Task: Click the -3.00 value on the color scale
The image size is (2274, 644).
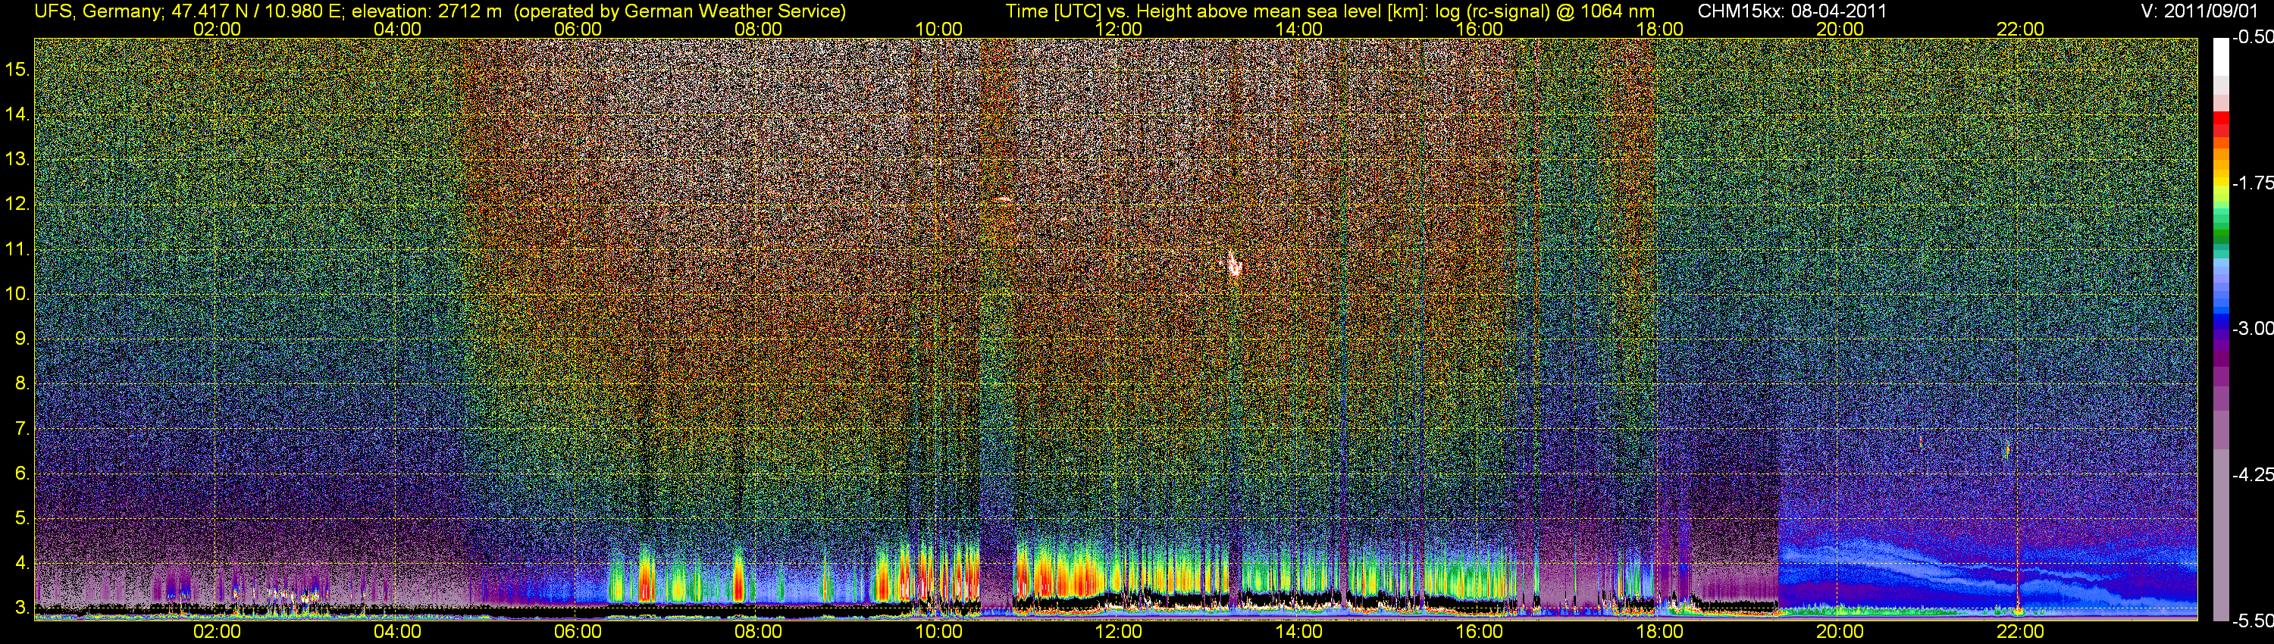Action: pos(2252,329)
